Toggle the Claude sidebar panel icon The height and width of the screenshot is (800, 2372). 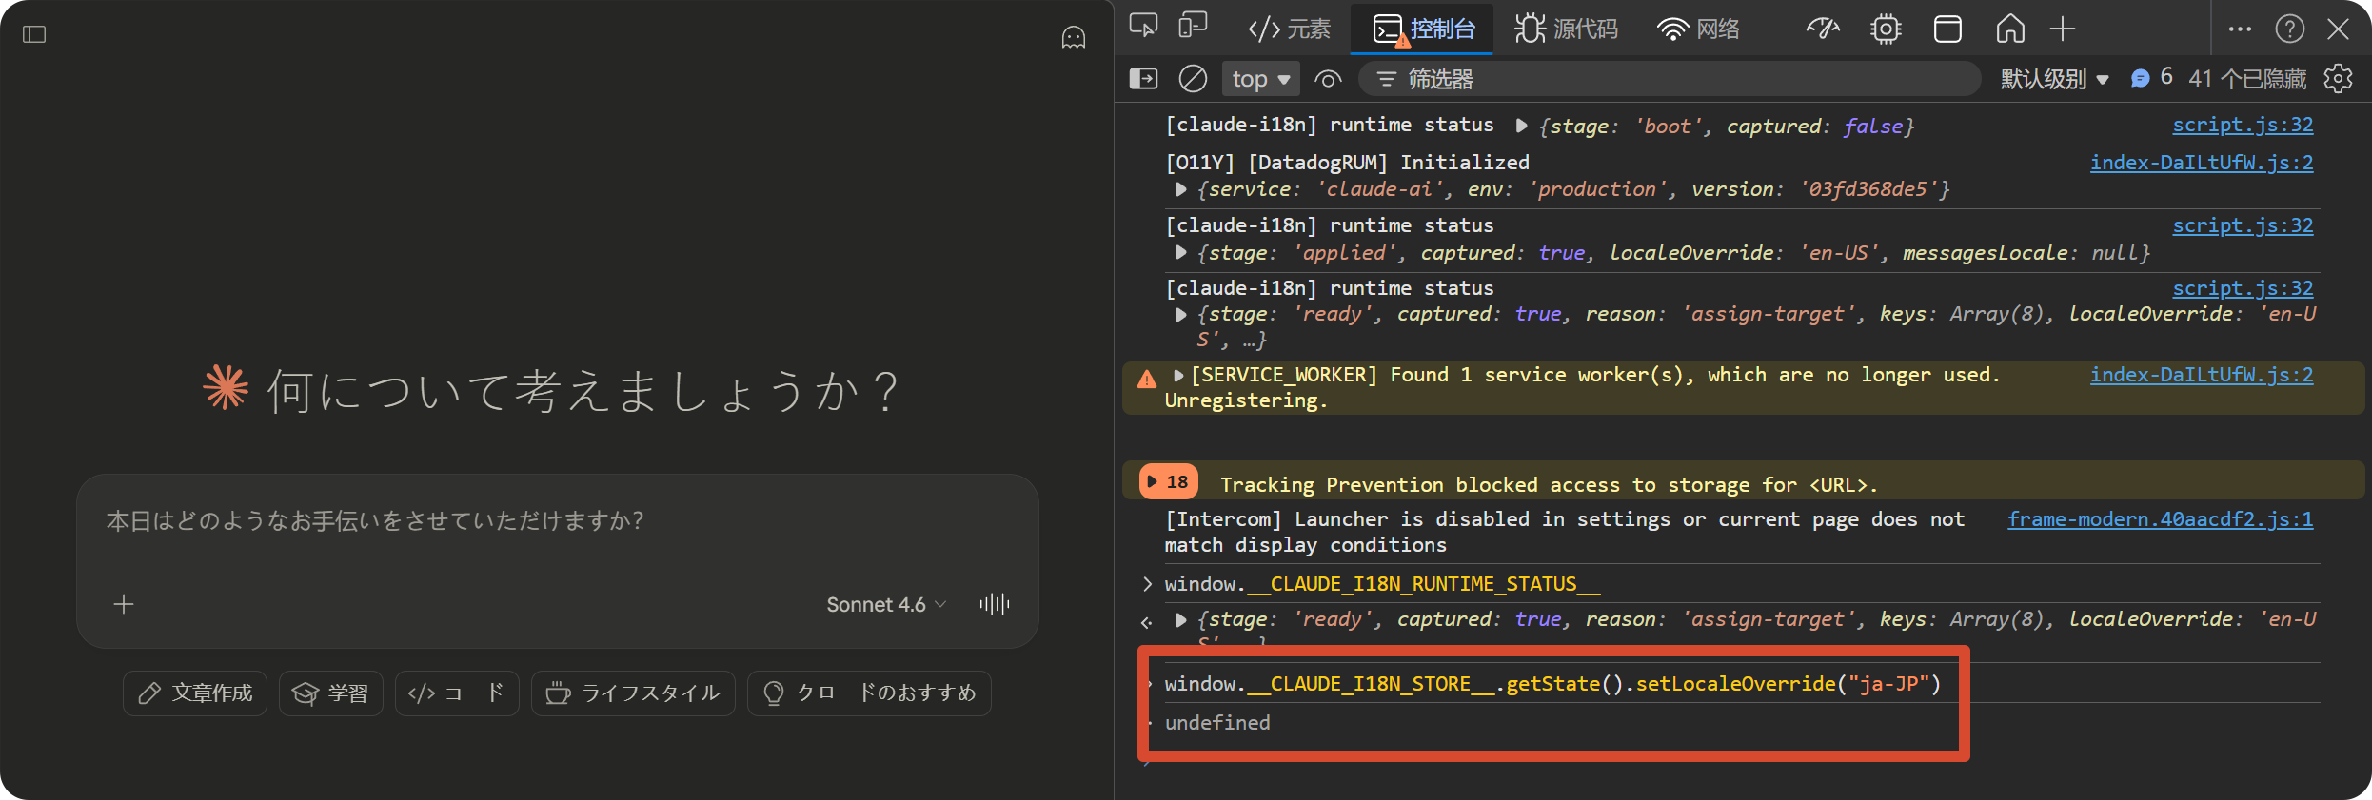coord(34,34)
